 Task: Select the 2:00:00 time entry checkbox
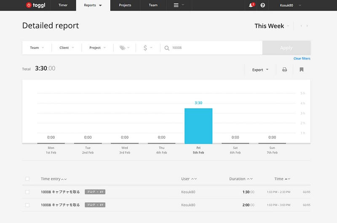tap(27, 205)
